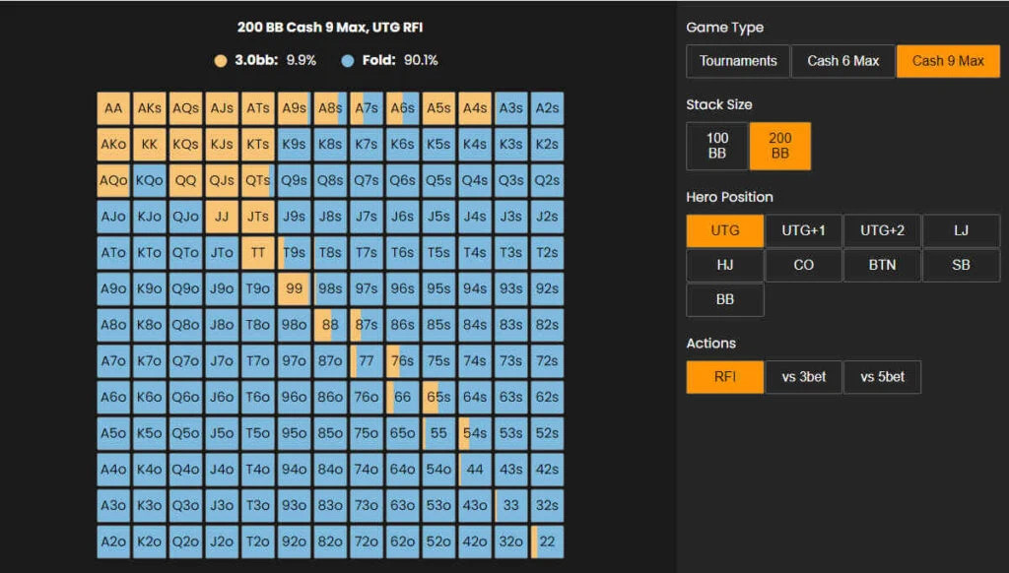Select the RFI action tab

pos(725,377)
